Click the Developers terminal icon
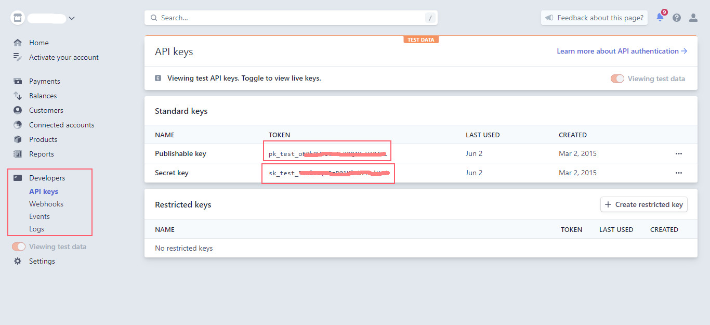 pos(18,178)
